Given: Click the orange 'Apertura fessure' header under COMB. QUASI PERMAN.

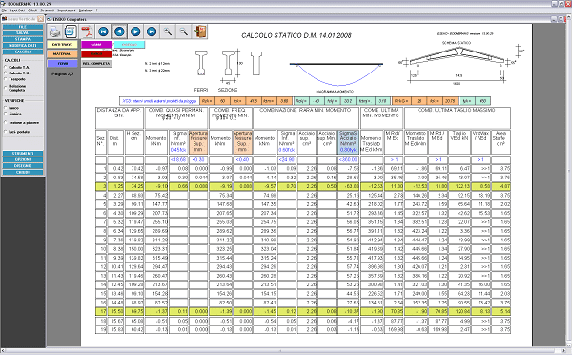Looking at the screenshot, I should [x=198, y=141].
